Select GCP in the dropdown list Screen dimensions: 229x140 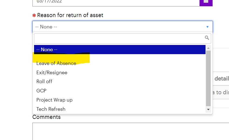[41, 91]
